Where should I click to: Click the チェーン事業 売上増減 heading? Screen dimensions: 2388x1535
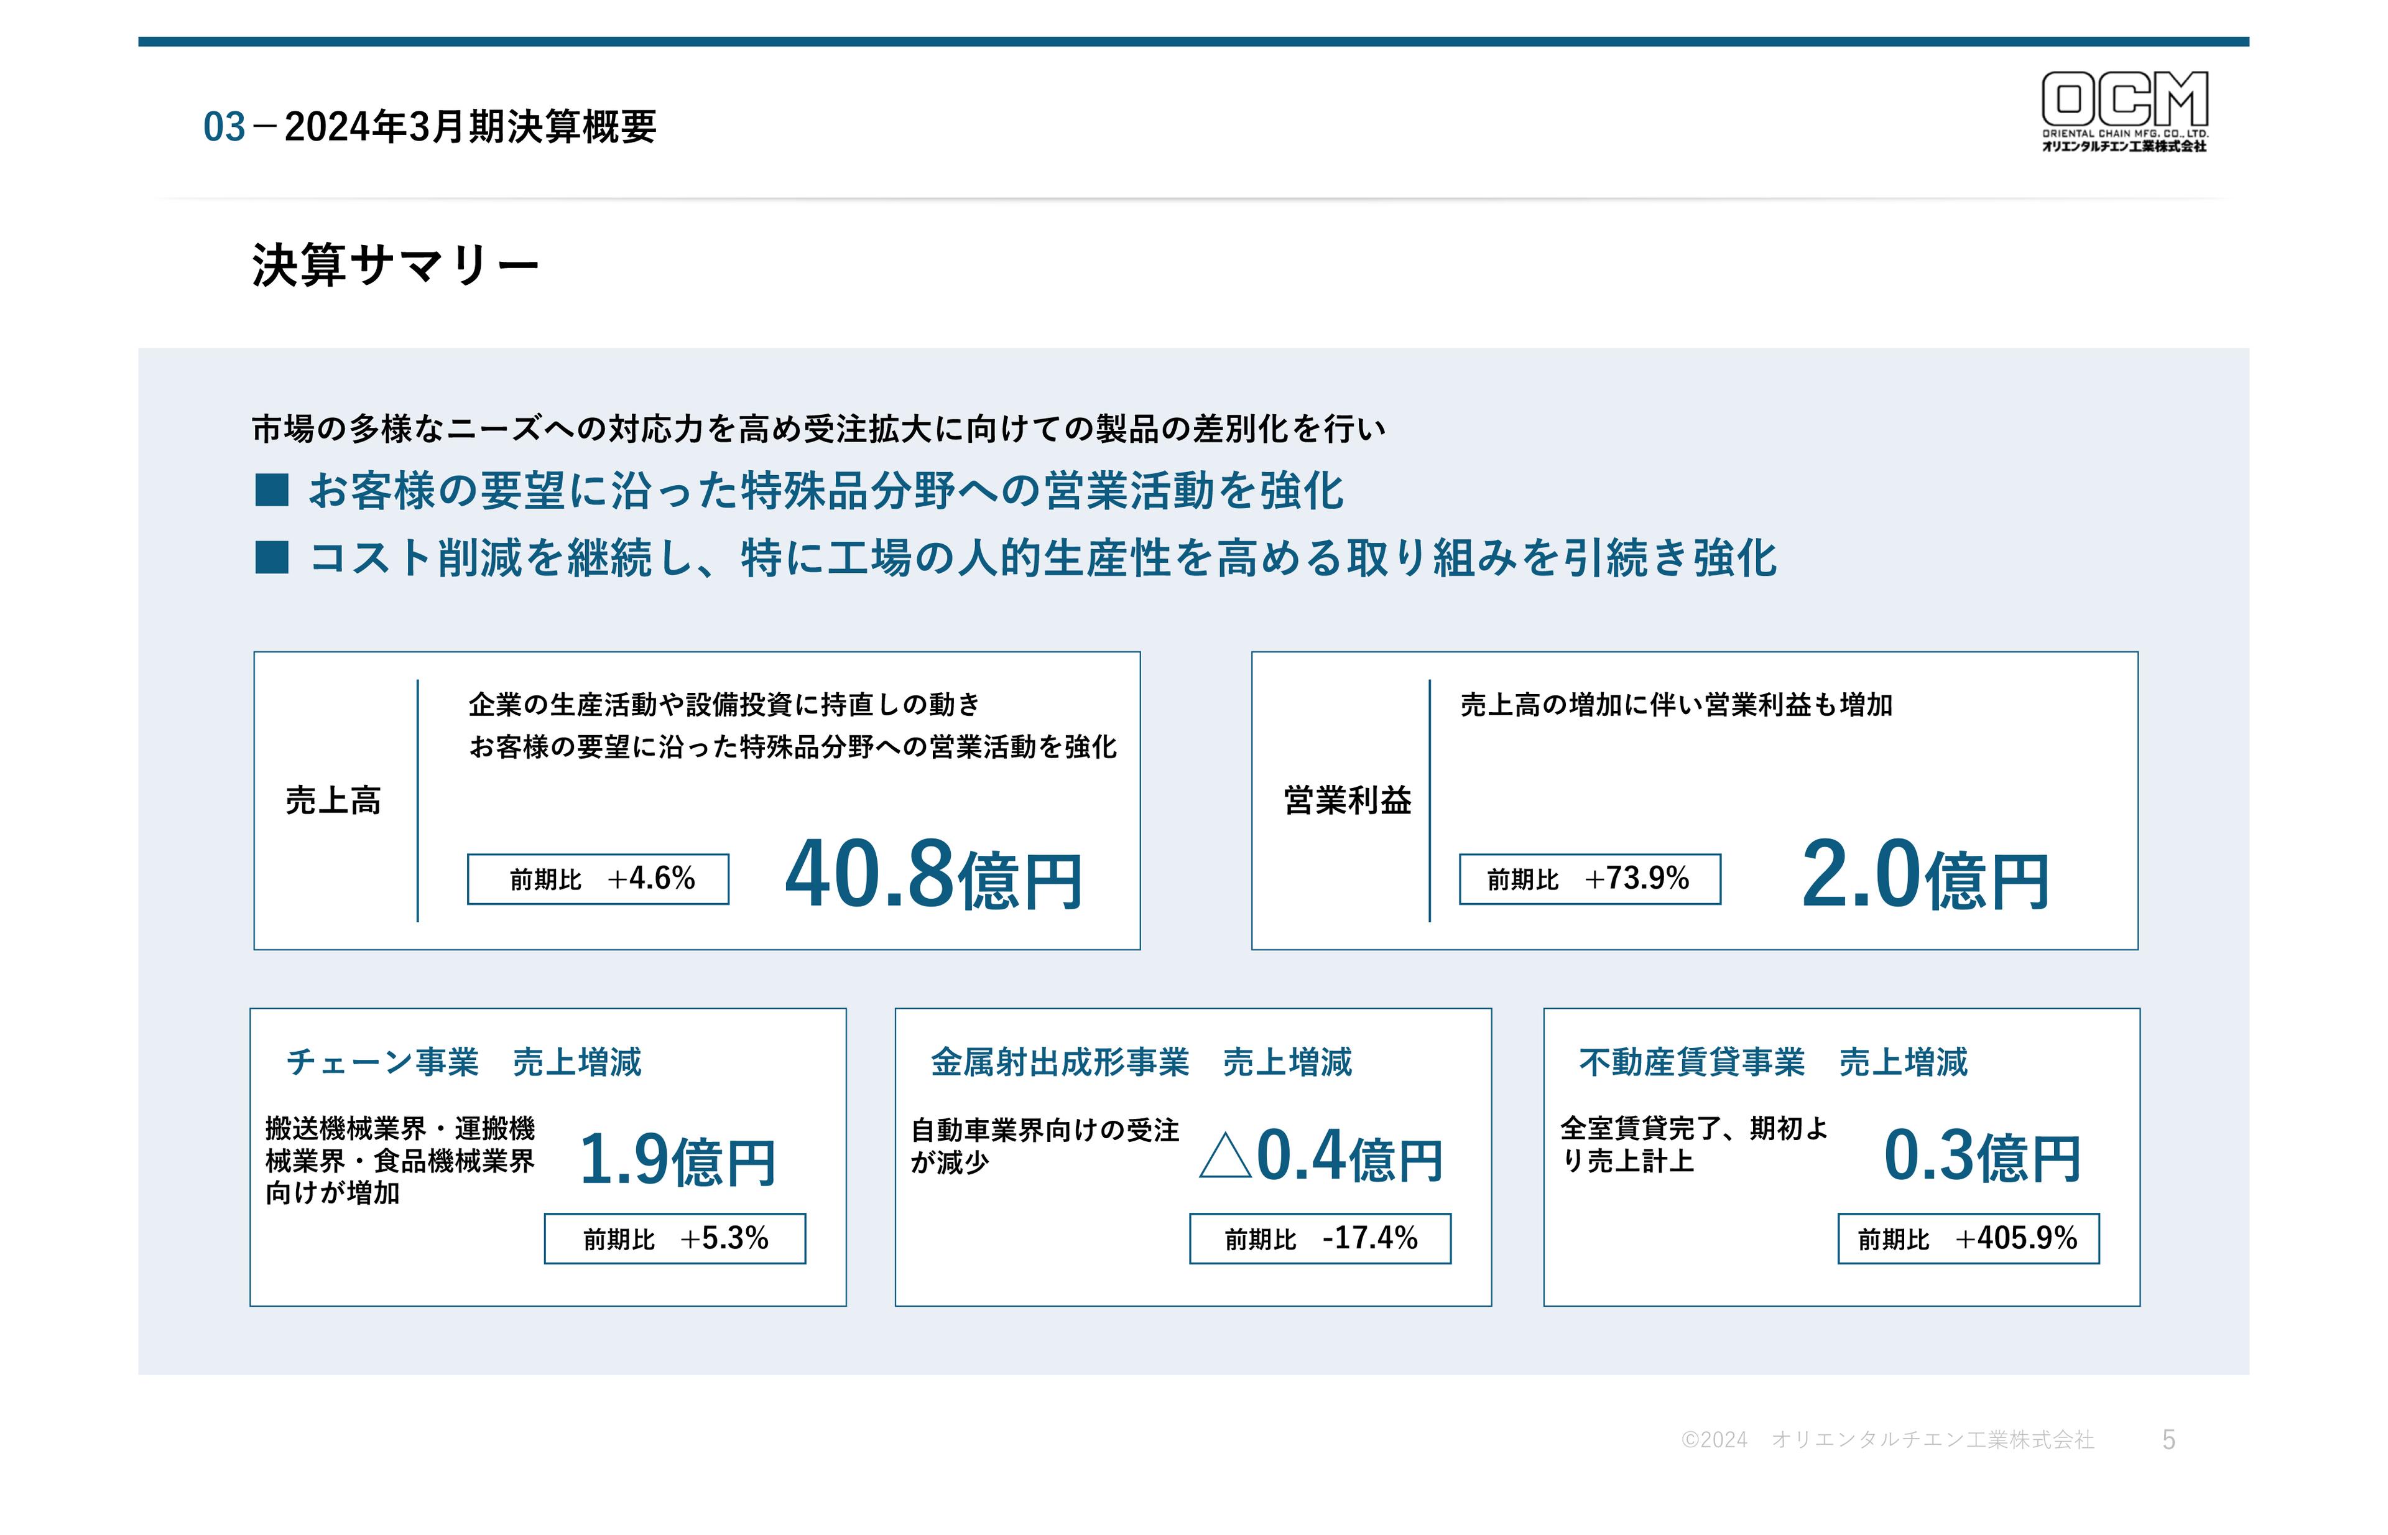point(463,1062)
